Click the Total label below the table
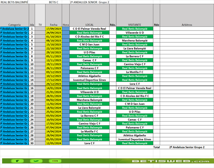This screenshot has height=168, width=214. click(x=156, y=147)
